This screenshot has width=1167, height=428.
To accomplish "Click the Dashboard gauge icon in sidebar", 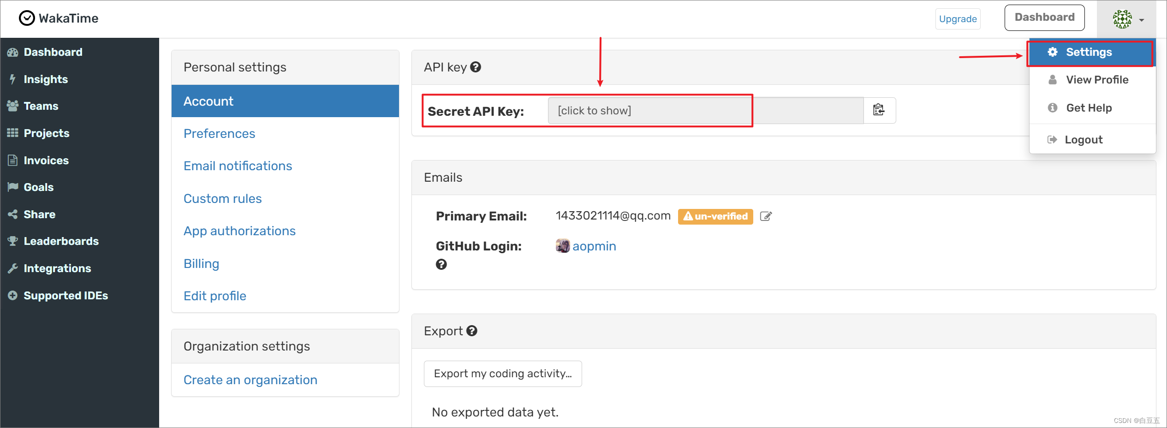I will [x=12, y=52].
